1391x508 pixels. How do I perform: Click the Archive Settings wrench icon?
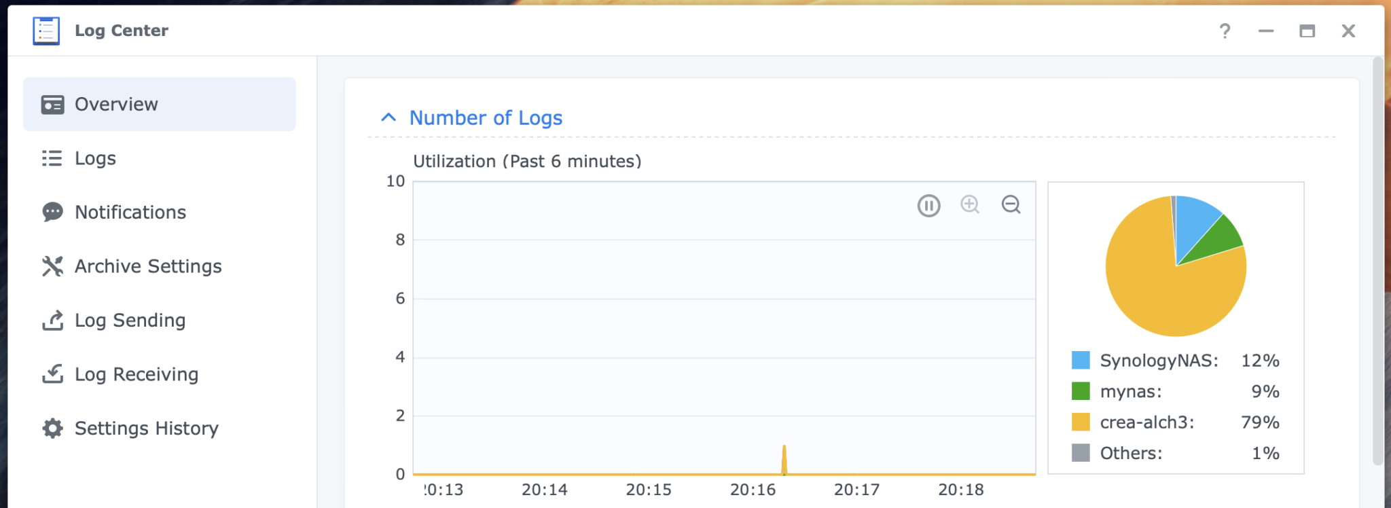(52, 266)
